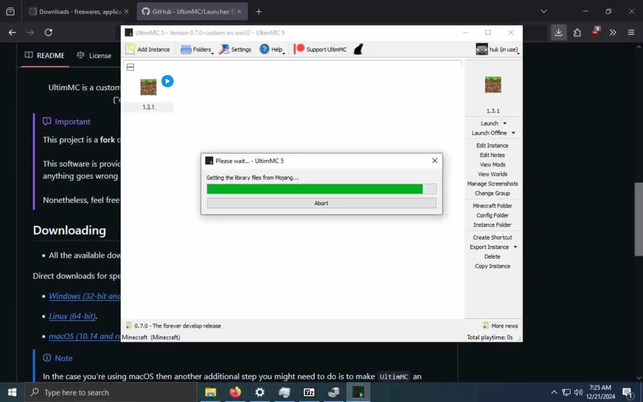643x402 pixels.
Task: Open Edit Notes
Action: [492, 155]
